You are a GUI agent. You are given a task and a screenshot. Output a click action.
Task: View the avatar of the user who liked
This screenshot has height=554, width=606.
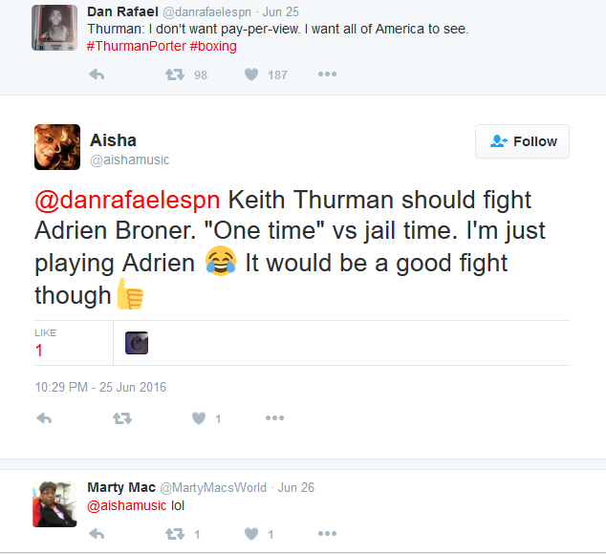[137, 343]
